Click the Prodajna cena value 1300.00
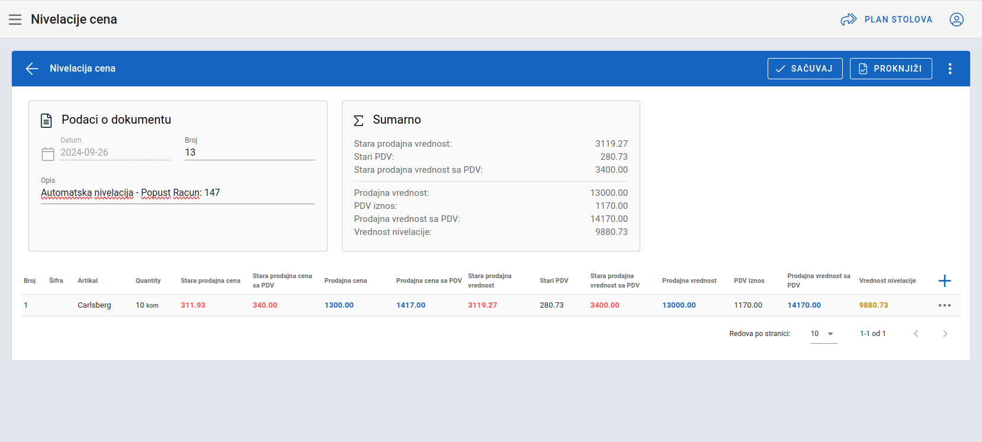982x442 pixels. pyautogui.click(x=339, y=305)
